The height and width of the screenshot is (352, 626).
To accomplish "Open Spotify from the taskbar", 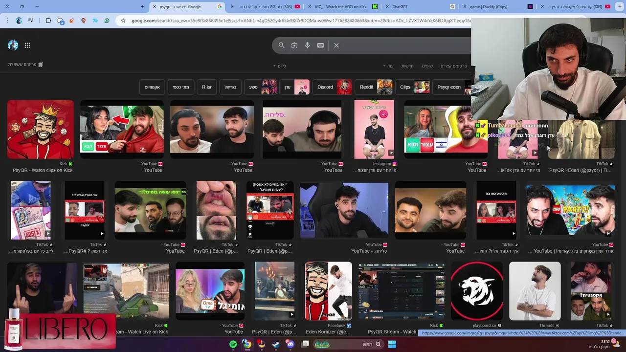I will 233,344.
